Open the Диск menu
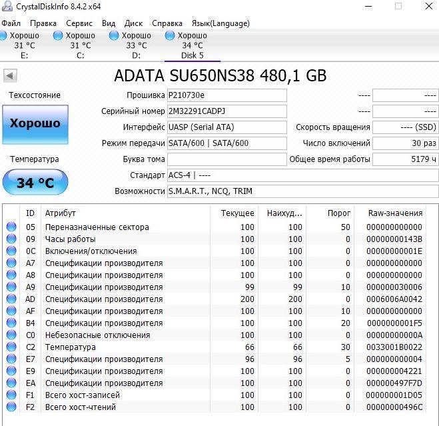Screen dimensions: 439x426 tap(133, 23)
